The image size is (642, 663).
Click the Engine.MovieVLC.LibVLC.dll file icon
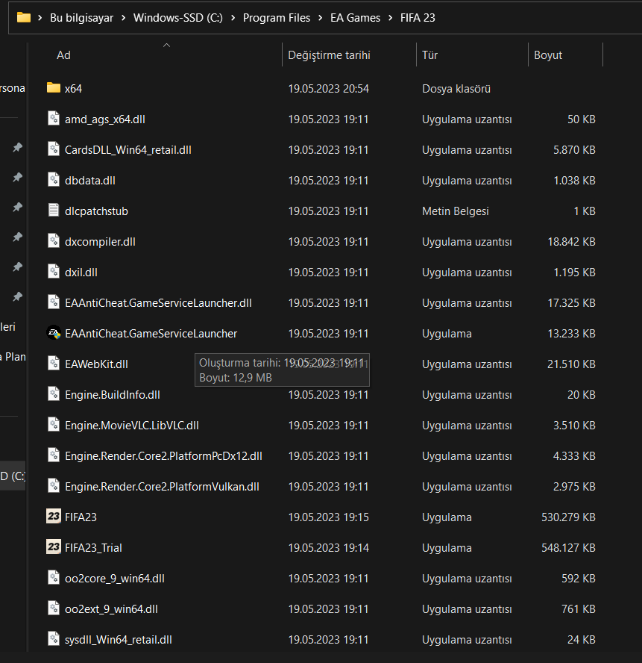click(54, 425)
